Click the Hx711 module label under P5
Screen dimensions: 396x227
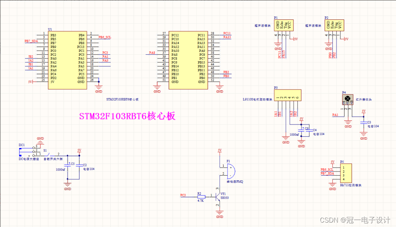pyautogui.click(x=350, y=185)
